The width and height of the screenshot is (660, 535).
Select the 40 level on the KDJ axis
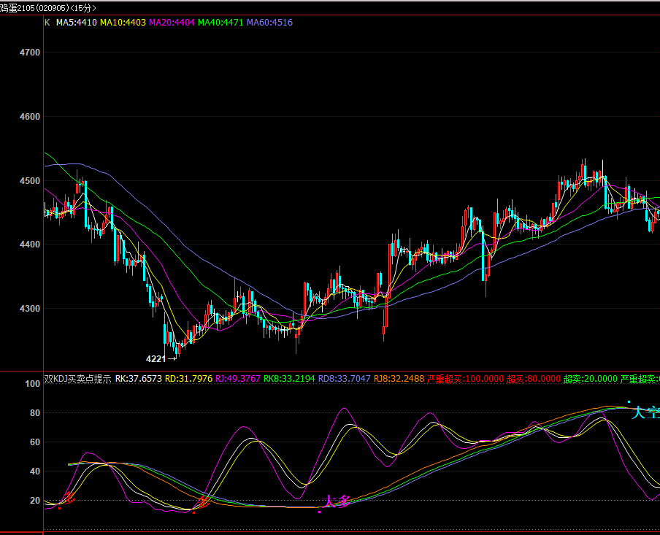[35, 472]
